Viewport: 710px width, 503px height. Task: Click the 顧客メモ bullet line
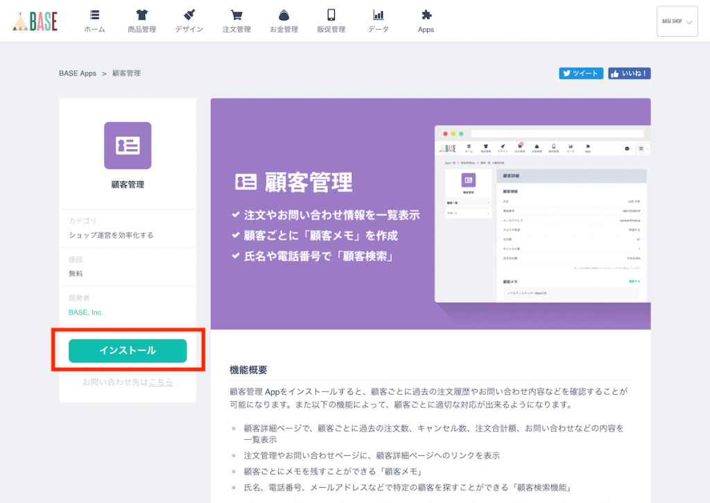coord(334,472)
